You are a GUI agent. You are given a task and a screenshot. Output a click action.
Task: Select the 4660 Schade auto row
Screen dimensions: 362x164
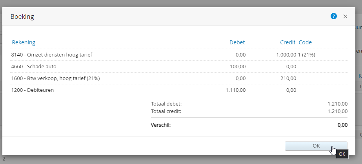tap(34, 66)
